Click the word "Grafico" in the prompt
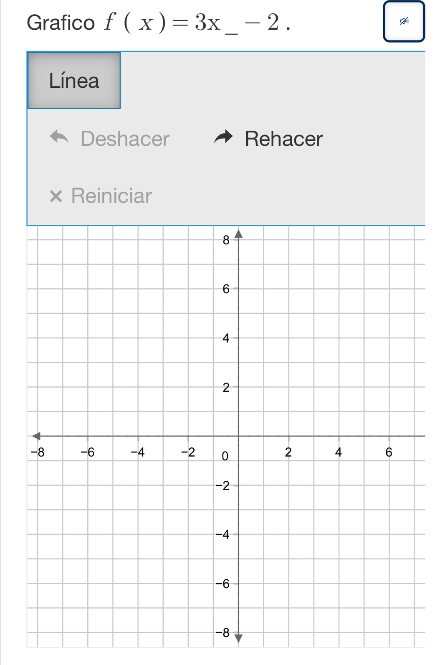Screen dimensions: 440x665 click(x=61, y=23)
